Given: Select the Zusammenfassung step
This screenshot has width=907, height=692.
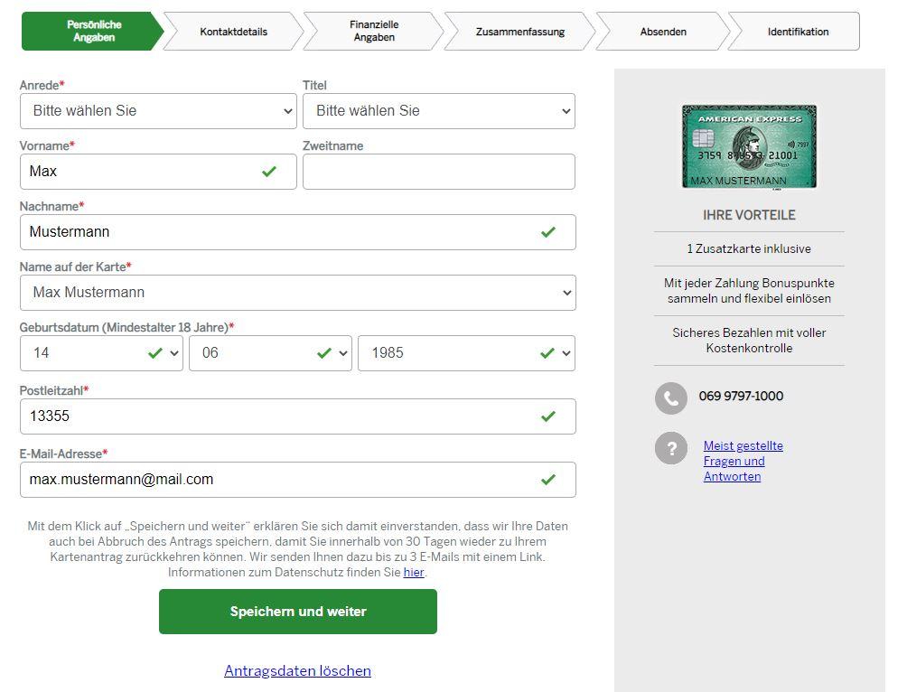Looking at the screenshot, I should click(x=520, y=32).
